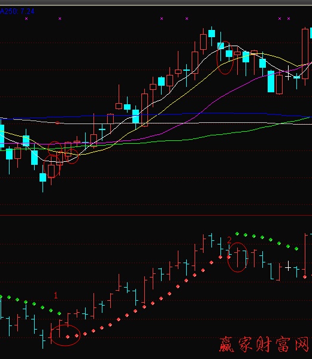Click the tiny red circle on the gray line

click(x=57, y=123)
